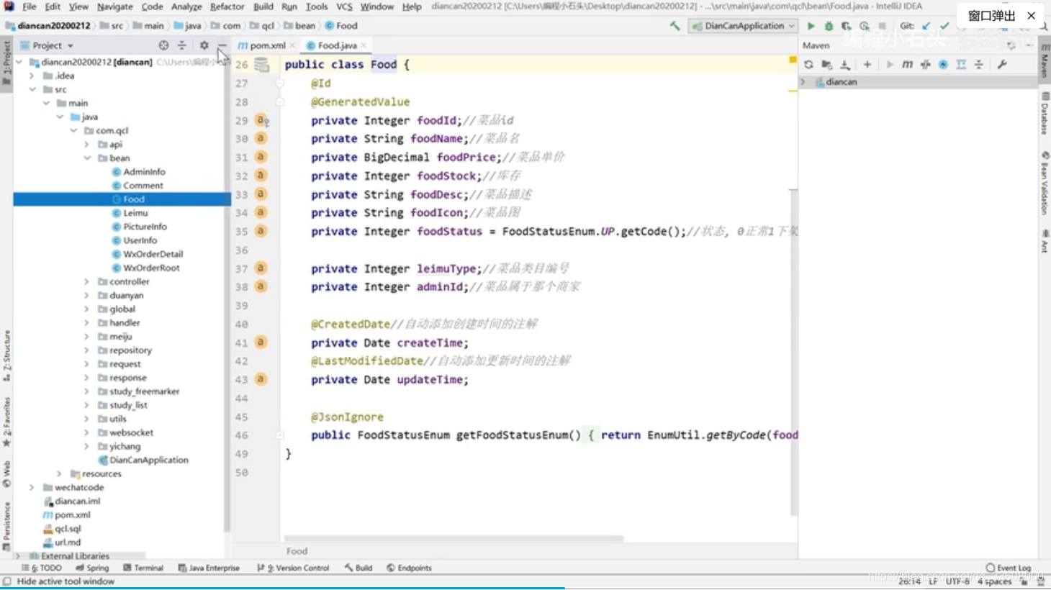This screenshot has height=590, width=1051.
Task: Open Terminal tool window button
Action: [143, 568]
